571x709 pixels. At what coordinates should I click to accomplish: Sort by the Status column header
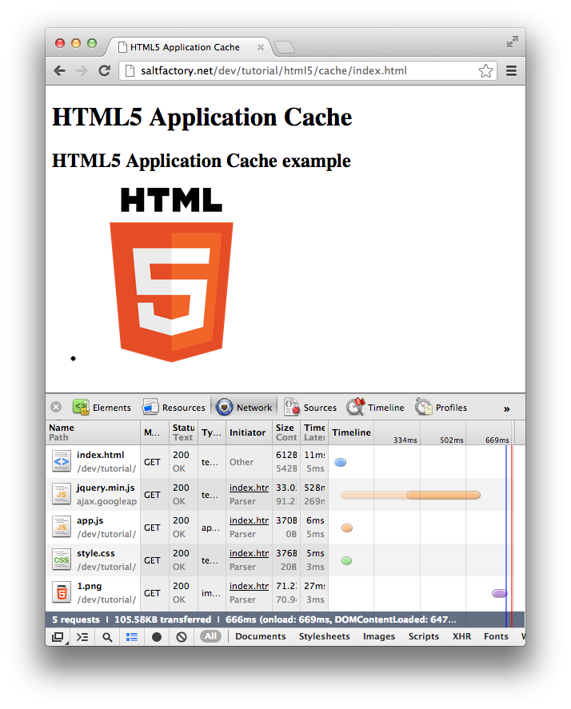pyautogui.click(x=183, y=432)
